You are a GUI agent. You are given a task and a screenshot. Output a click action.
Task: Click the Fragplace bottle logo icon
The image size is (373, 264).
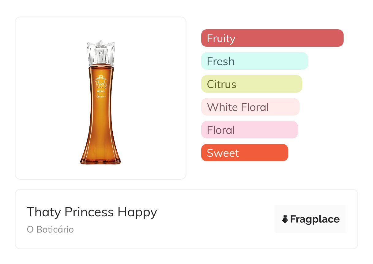point(285,219)
